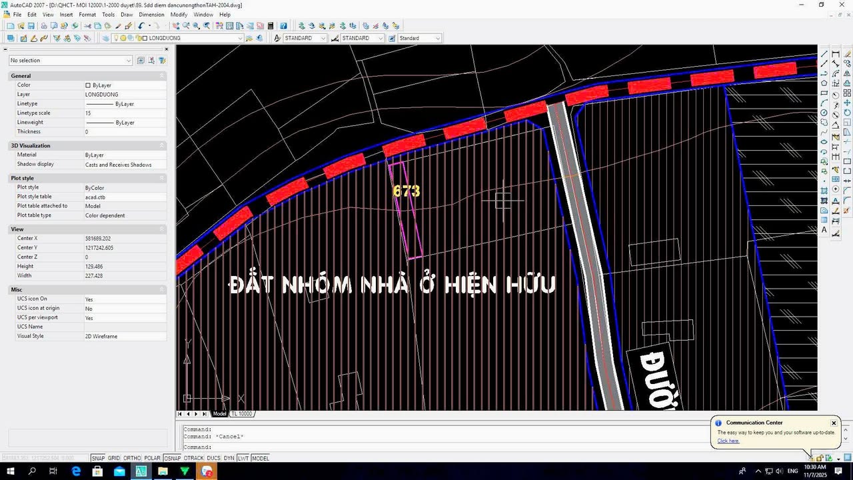Screen dimensions: 853x480
Task: Follow the Click here link in Communication Center
Action: coord(728,441)
